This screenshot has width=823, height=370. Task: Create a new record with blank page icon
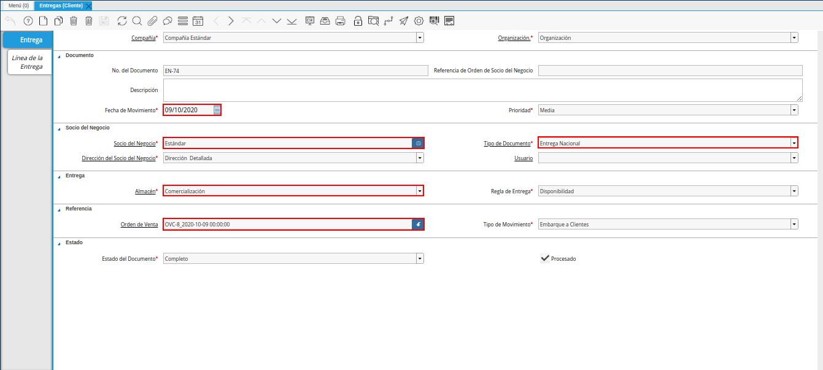pyautogui.click(x=43, y=21)
